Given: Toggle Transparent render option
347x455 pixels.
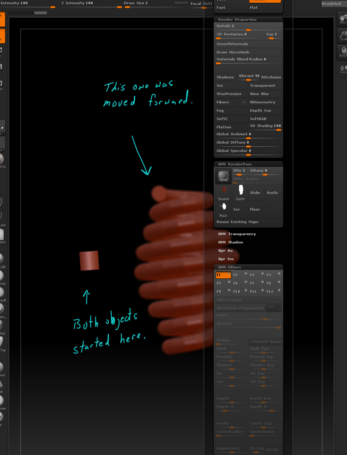Looking at the screenshot, I should point(265,86).
